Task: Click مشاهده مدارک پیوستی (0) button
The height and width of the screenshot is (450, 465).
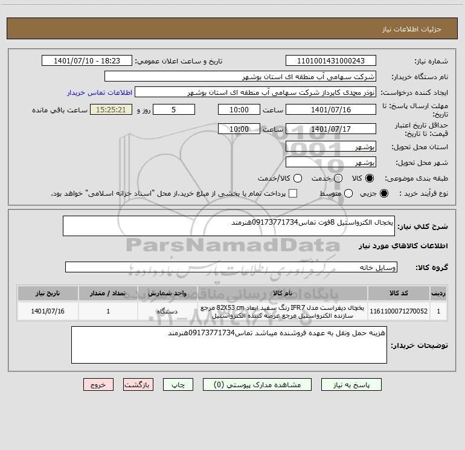Action: [257, 385]
